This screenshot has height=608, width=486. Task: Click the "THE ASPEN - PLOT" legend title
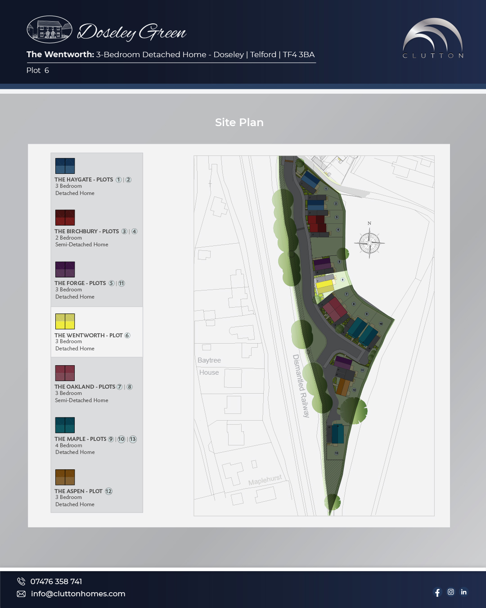coord(79,491)
